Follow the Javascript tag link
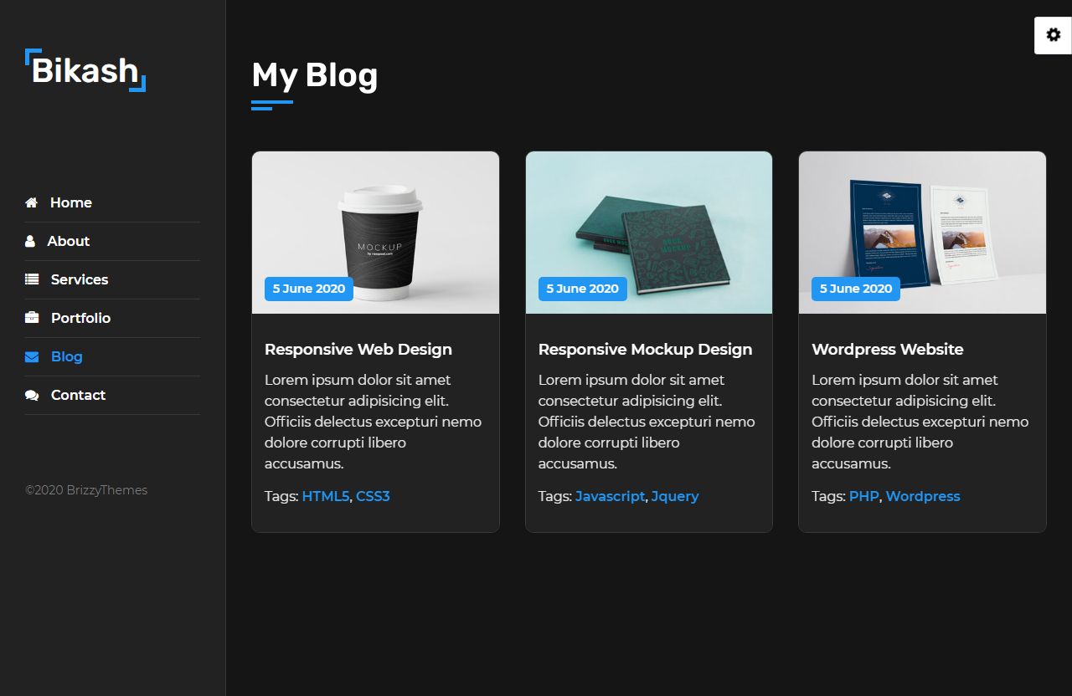 (x=611, y=496)
